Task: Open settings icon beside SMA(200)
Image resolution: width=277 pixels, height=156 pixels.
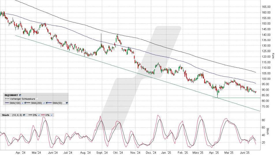Action: pos(47,103)
